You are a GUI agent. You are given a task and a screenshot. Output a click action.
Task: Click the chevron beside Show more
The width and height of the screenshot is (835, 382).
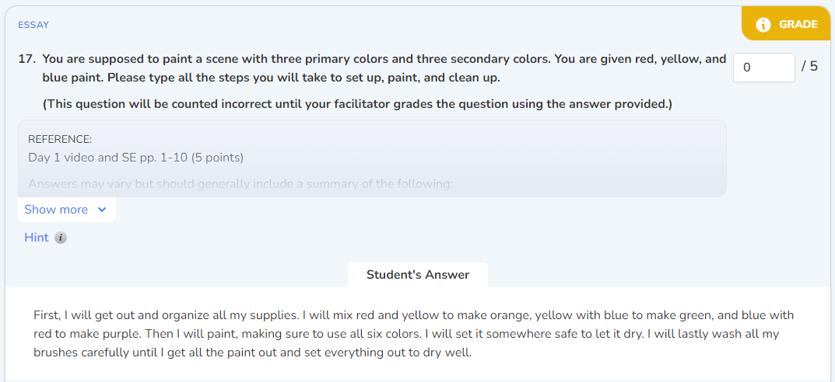(x=102, y=210)
